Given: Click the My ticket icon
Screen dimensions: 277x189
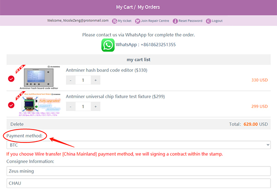Looking at the screenshot, I should [x=114, y=21].
